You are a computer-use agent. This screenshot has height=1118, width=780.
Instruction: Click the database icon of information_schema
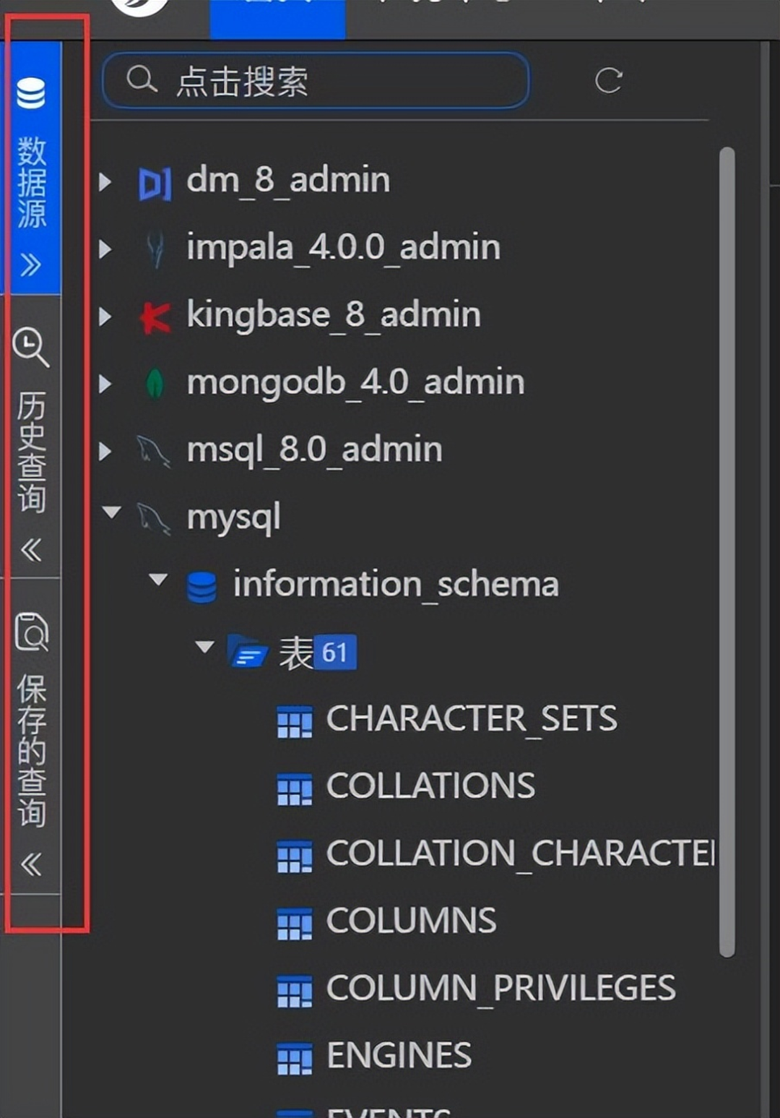coord(201,587)
